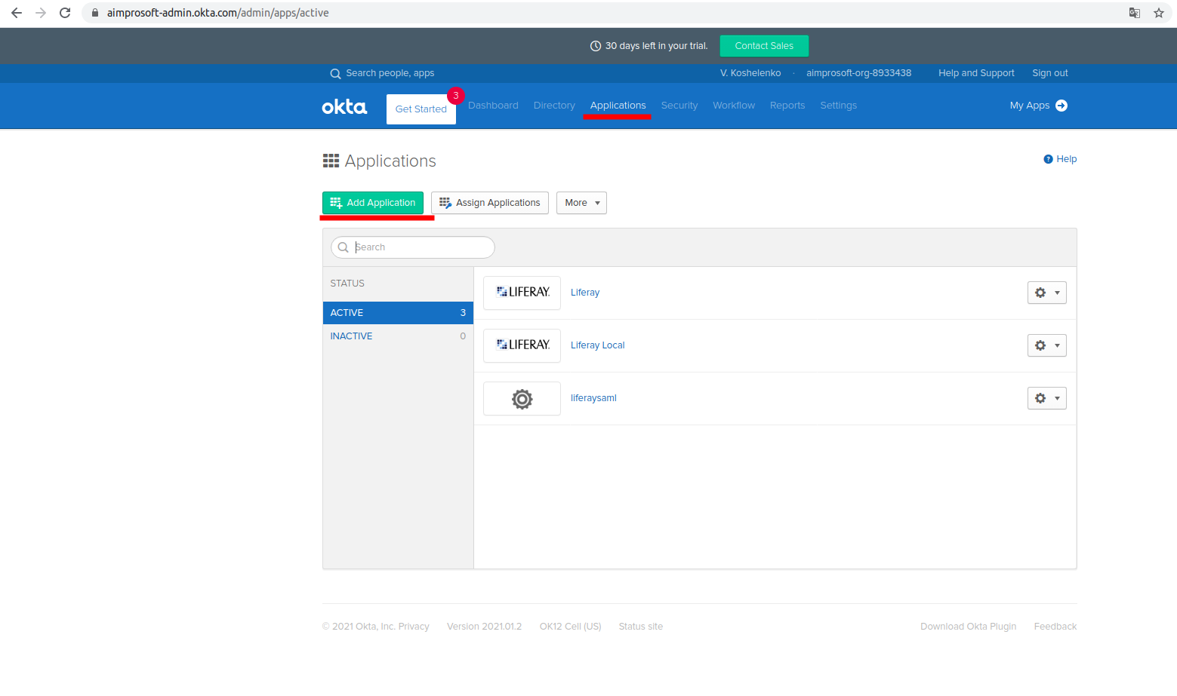The image size is (1177, 696).
Task: Click the OK12 Cell (US) footer link
Action: tap(570, 627)
